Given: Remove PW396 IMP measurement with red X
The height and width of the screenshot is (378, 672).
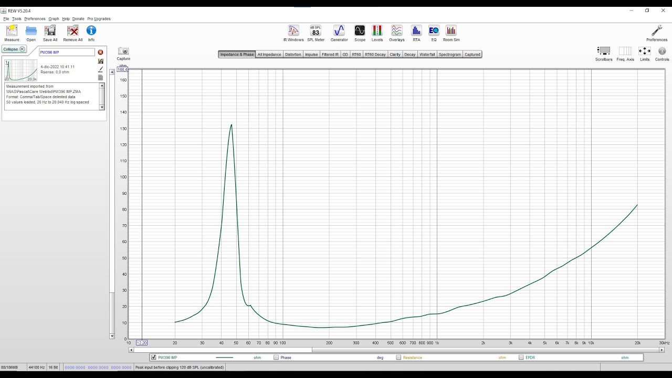Looking at the screenshot, I should click(100, 52).
